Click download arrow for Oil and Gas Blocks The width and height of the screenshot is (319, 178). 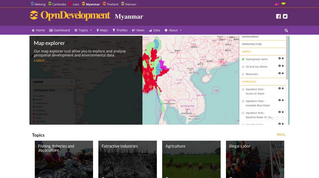click(x=283, y=66)
